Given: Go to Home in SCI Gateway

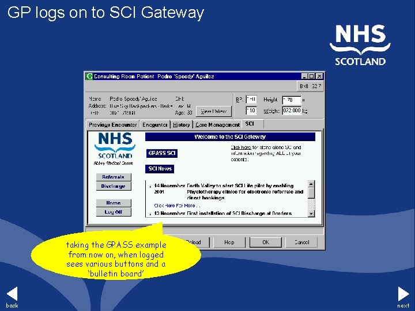Looking at the screenshot, I should (114, 203).
